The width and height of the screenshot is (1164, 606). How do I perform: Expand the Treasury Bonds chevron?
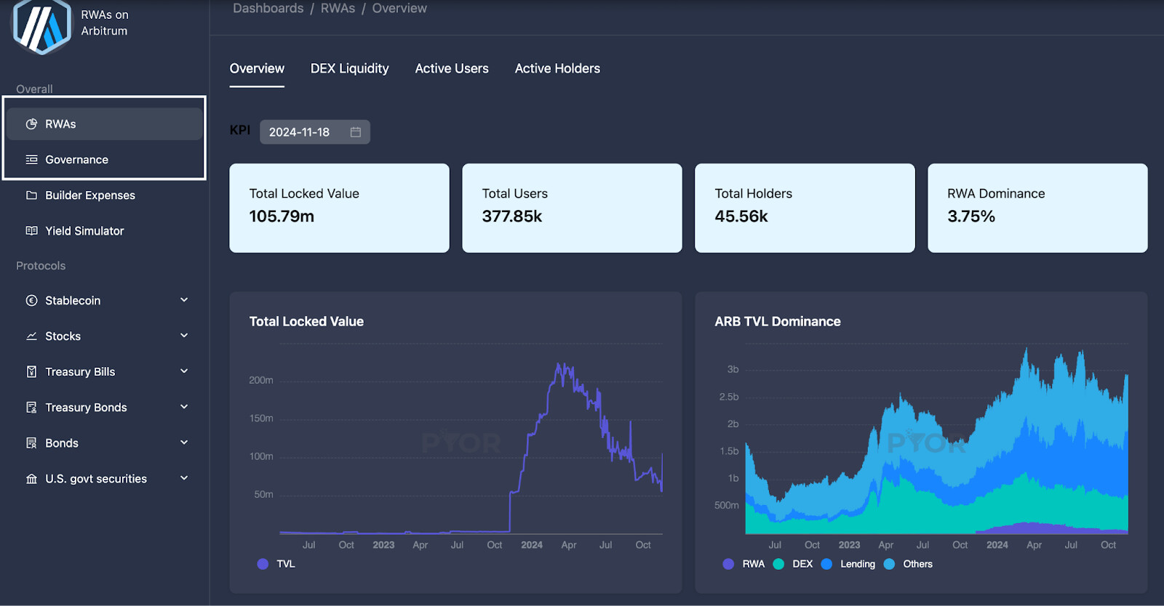click(184, 407)
